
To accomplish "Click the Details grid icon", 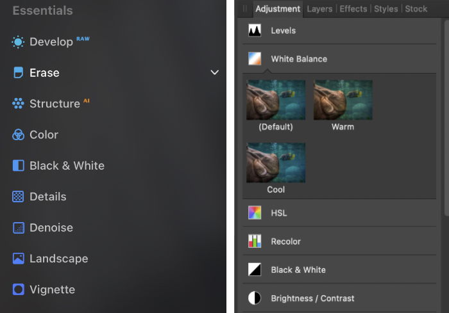I will tap(18, 197).
